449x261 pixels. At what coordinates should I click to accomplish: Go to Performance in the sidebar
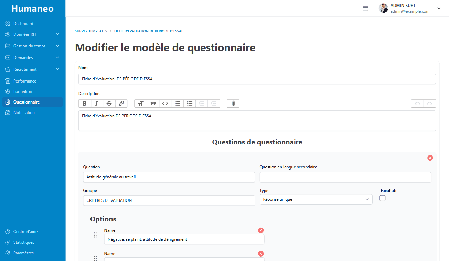click(25, 81)
